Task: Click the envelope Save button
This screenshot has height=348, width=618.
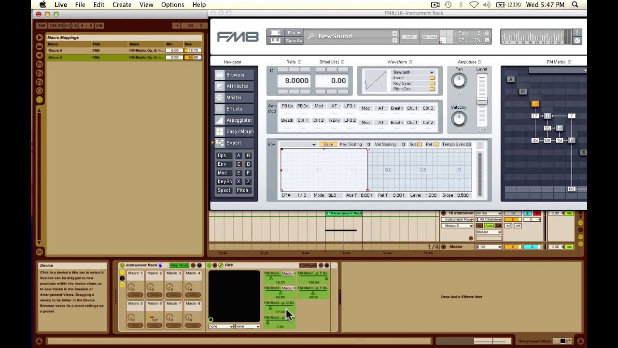Action: pyautogui.click(x=328, y=145)
